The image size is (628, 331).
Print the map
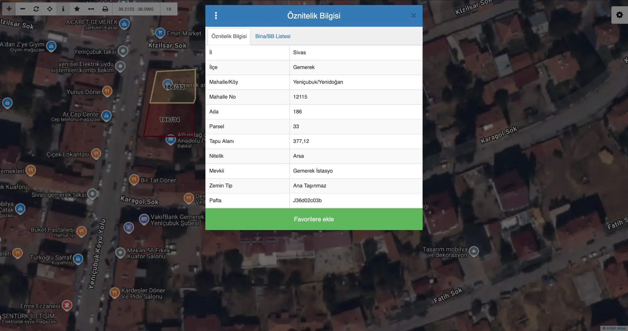pos(105,9)
